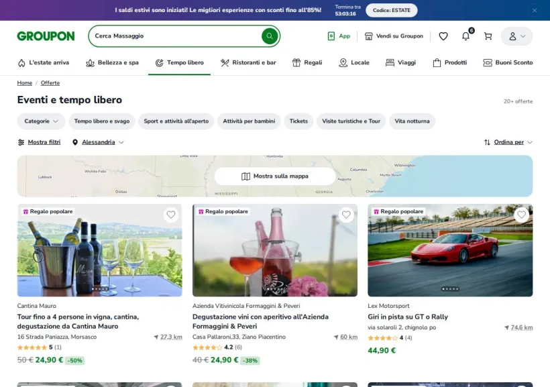Click the 20+ offerte count text
550x387 pixels.
(518, 101)
